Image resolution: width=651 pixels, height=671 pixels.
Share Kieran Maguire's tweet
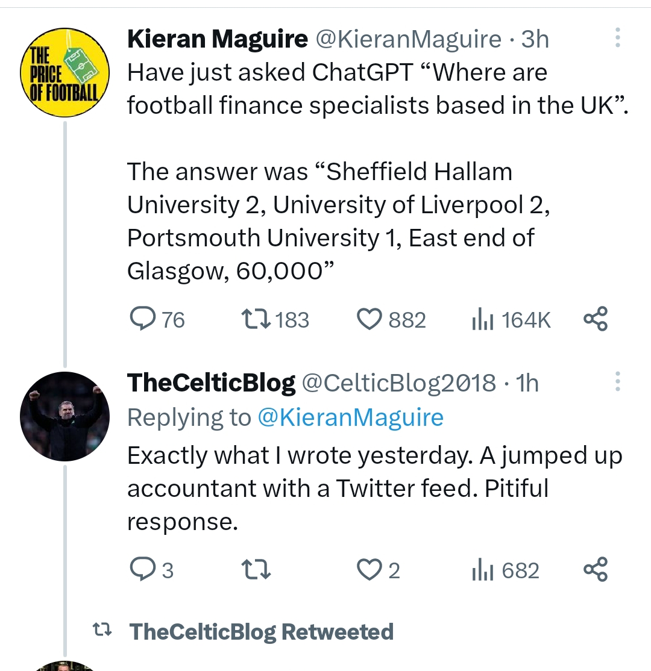pos(596,319)
